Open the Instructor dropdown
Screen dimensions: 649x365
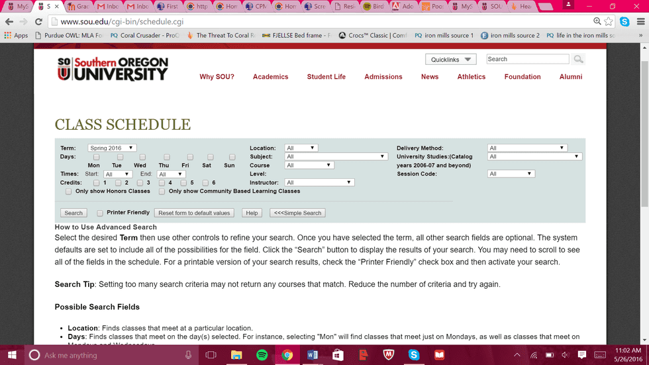tap(319, 183)
